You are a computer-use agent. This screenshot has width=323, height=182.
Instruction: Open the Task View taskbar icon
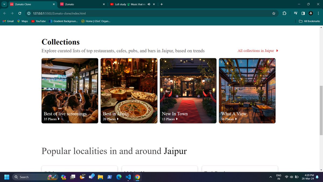tap(73, 177)
